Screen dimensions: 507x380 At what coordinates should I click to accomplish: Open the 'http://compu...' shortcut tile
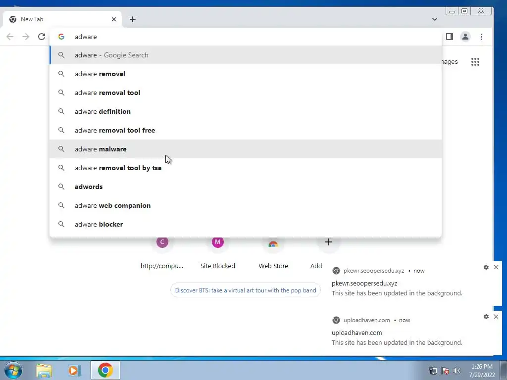[162, 254]
